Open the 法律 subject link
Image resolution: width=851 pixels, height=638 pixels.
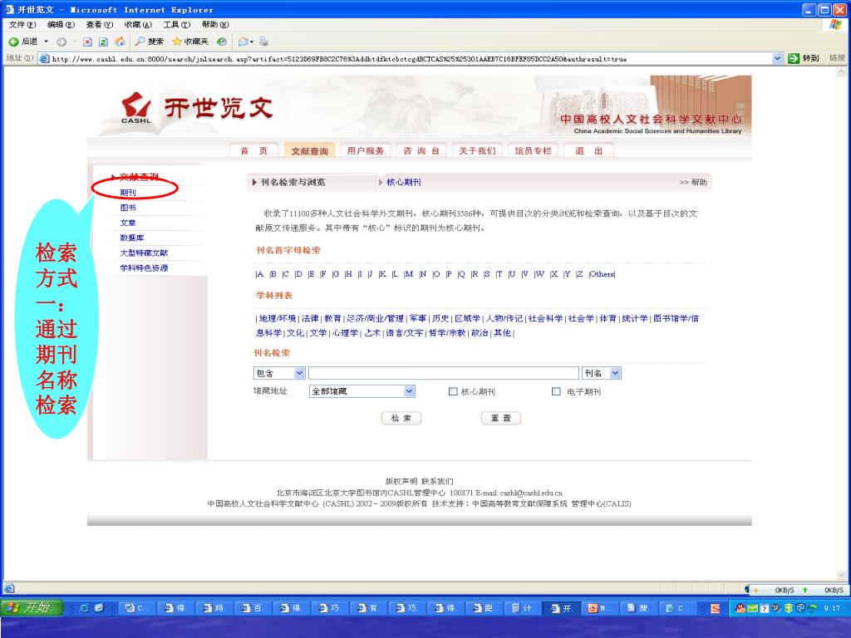(310, 318)
